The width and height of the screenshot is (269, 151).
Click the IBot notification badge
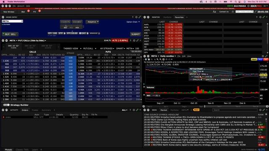point(29,11)
